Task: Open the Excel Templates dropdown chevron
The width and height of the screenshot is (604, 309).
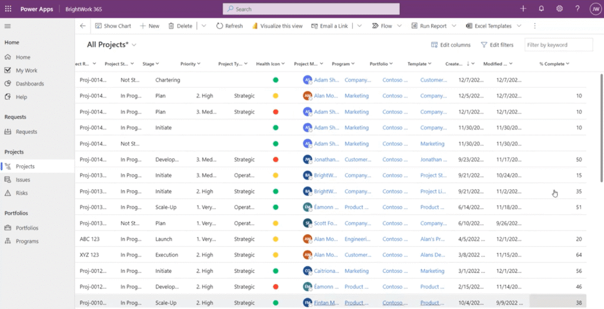Action: (x=519, y=26)
